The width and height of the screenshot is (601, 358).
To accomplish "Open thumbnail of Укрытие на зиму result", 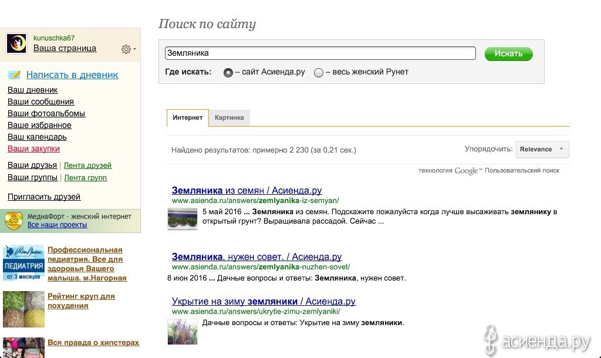I will [x=183, y=332].
